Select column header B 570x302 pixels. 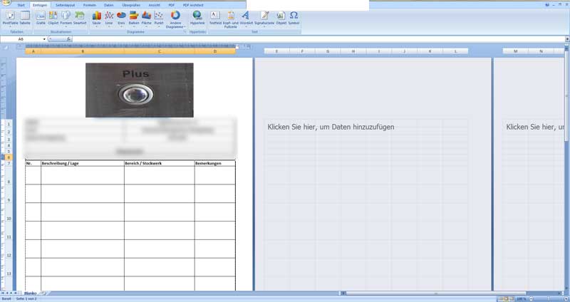[83, 51]
